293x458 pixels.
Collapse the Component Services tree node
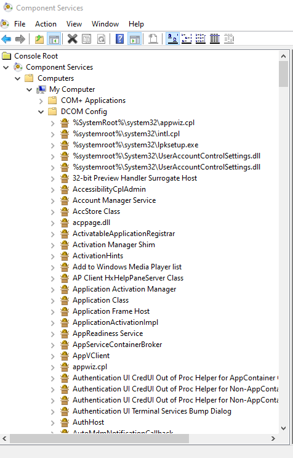pos(6,67)
